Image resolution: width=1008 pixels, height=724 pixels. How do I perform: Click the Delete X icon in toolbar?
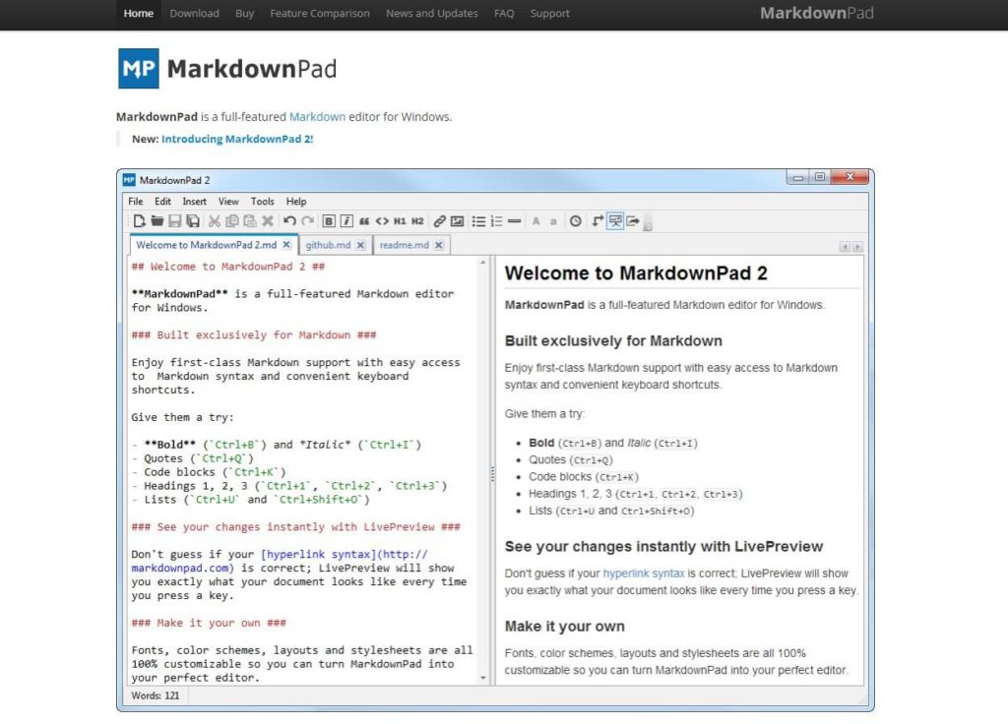[268, 221]
